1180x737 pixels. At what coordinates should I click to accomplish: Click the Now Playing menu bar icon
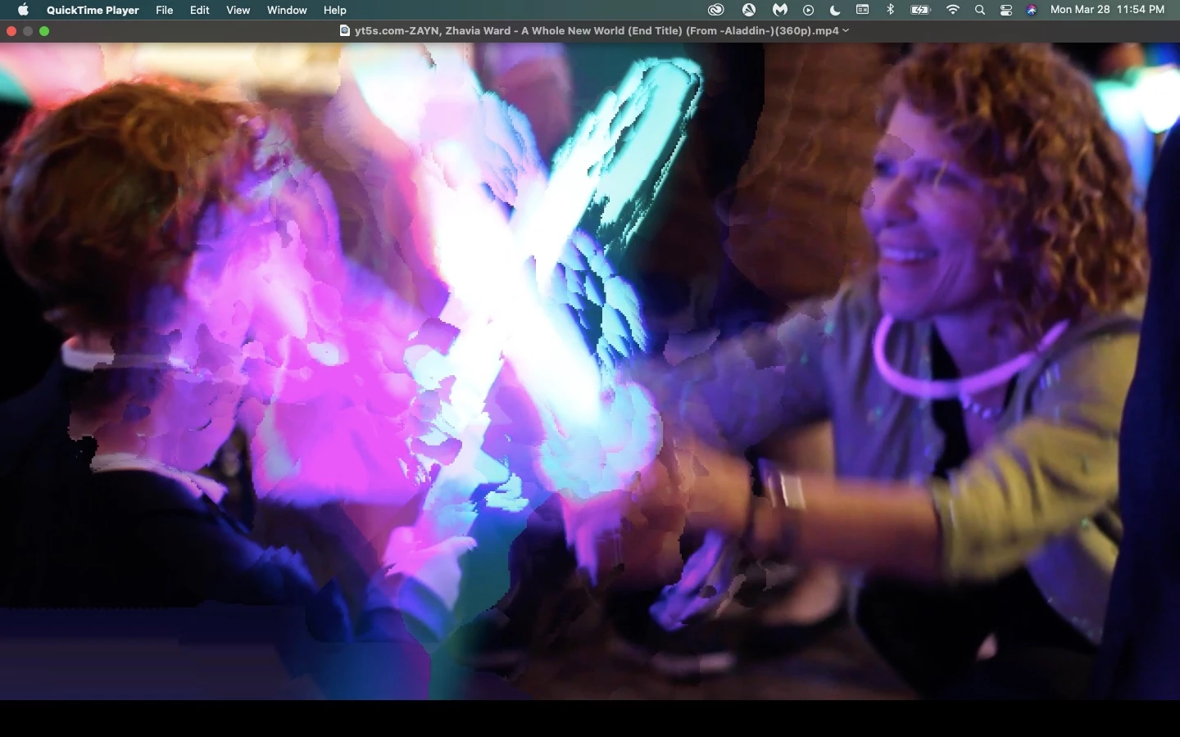pos(809,10)
